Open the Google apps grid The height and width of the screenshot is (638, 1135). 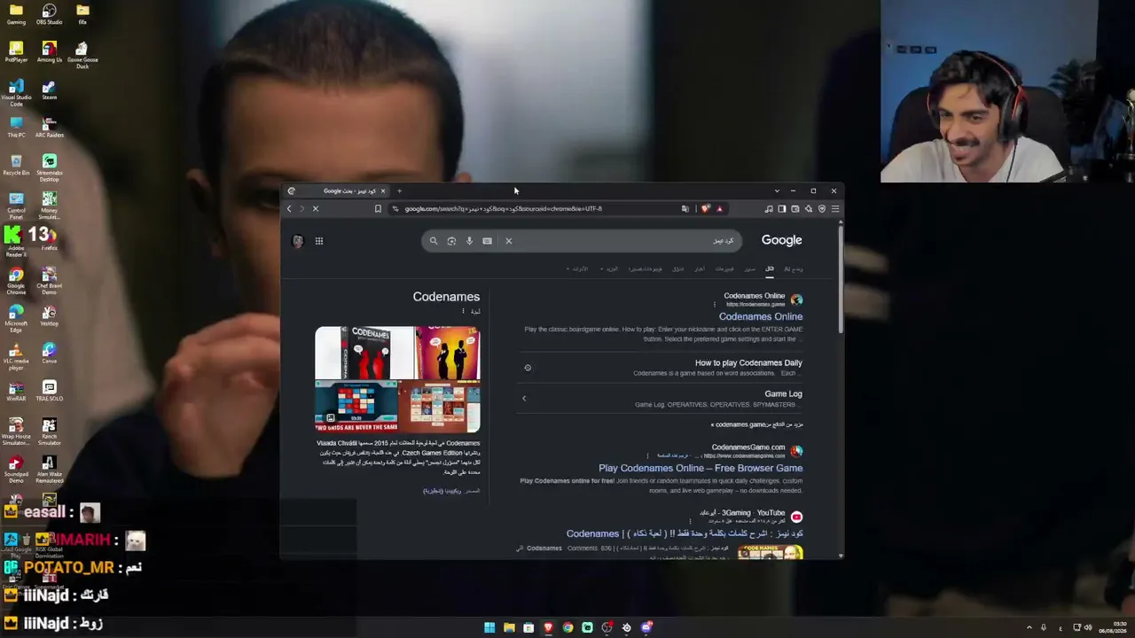point(319,241)
